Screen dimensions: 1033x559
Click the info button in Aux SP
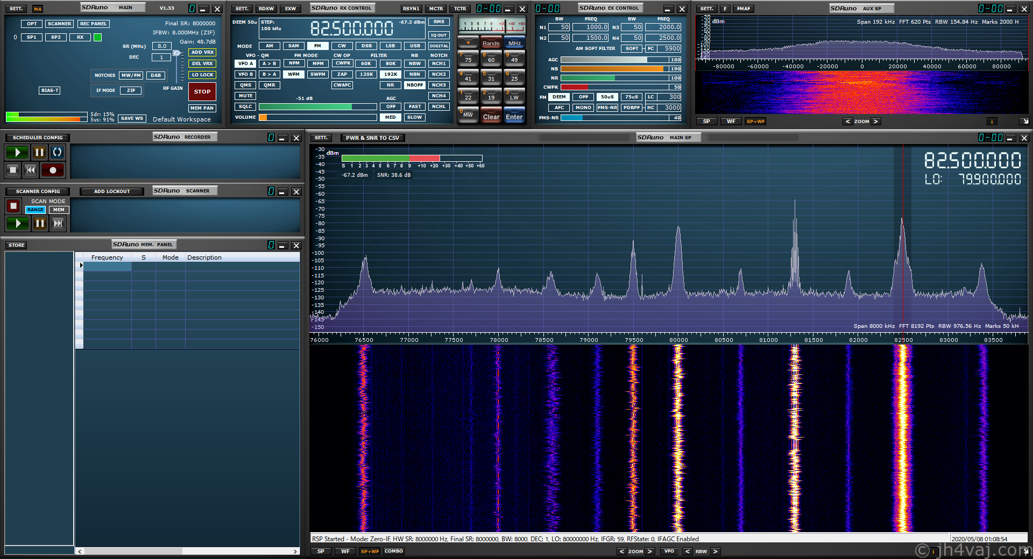991,121
